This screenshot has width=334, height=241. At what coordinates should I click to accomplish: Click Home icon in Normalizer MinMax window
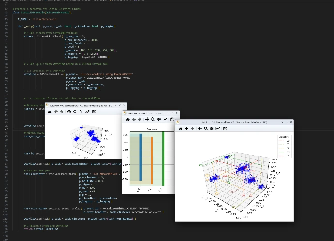[x=181, y=128]
